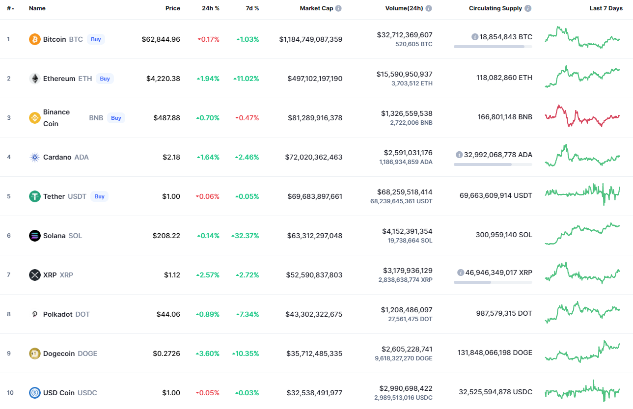633x409 pixels.
Task: Click the Buy button next to Binance Coin
Action: [116, 118]
